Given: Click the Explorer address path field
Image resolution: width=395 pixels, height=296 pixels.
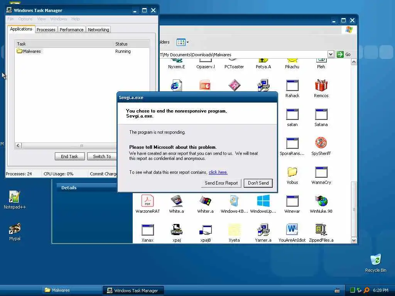Looking at the screenshot, I should point(243,55).
